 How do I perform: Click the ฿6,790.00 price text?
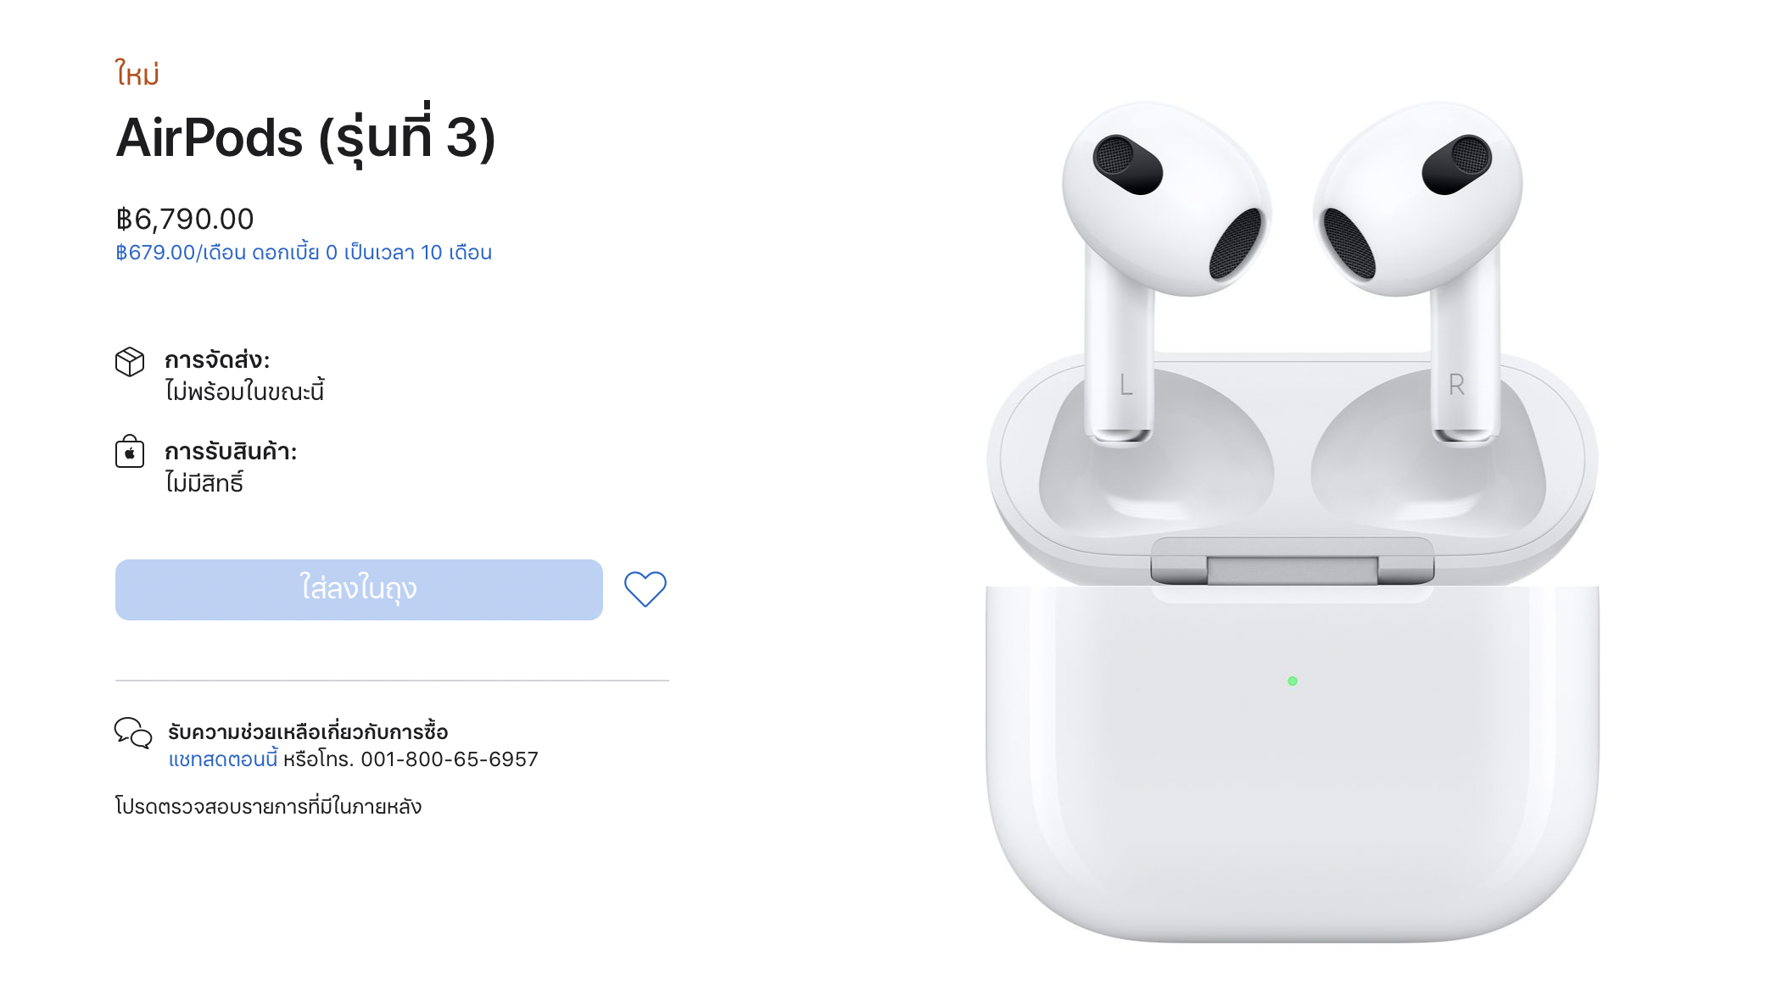point(185,220)
